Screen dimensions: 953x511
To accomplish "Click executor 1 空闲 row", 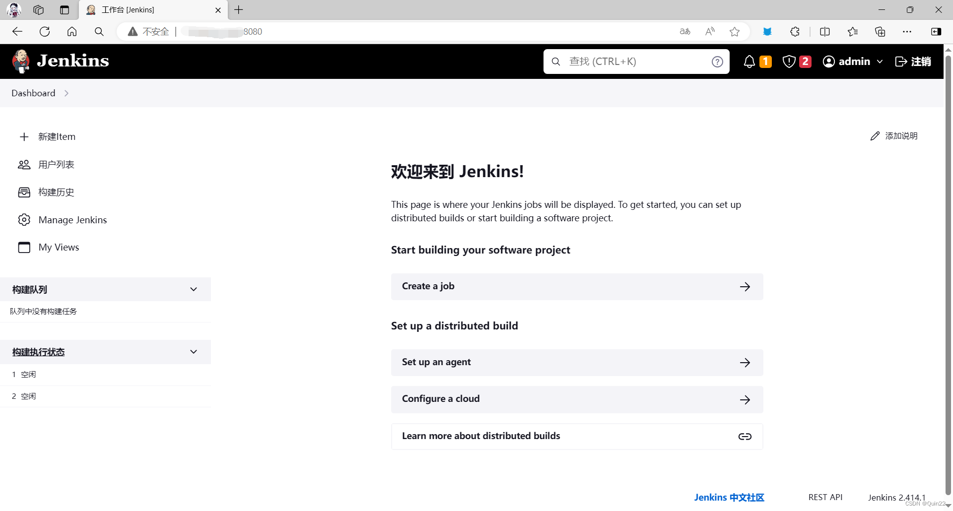I will [105, 375].
